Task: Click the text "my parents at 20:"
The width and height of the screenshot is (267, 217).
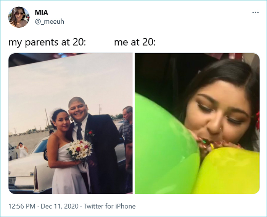Action: 47,42
